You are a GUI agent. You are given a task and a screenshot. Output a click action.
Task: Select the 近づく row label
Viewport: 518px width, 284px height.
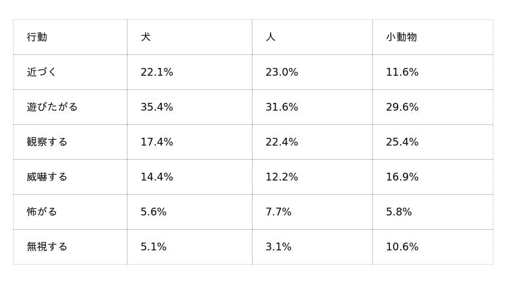coord(42,72)
